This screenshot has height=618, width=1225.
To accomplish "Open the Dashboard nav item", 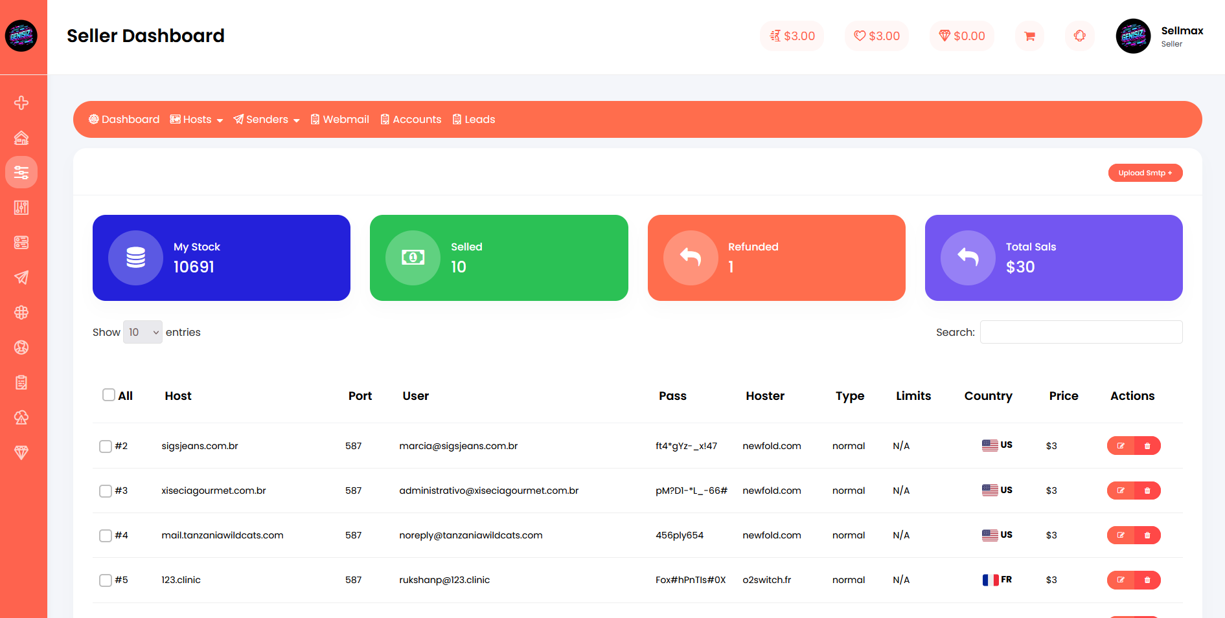I will [124, 119].
